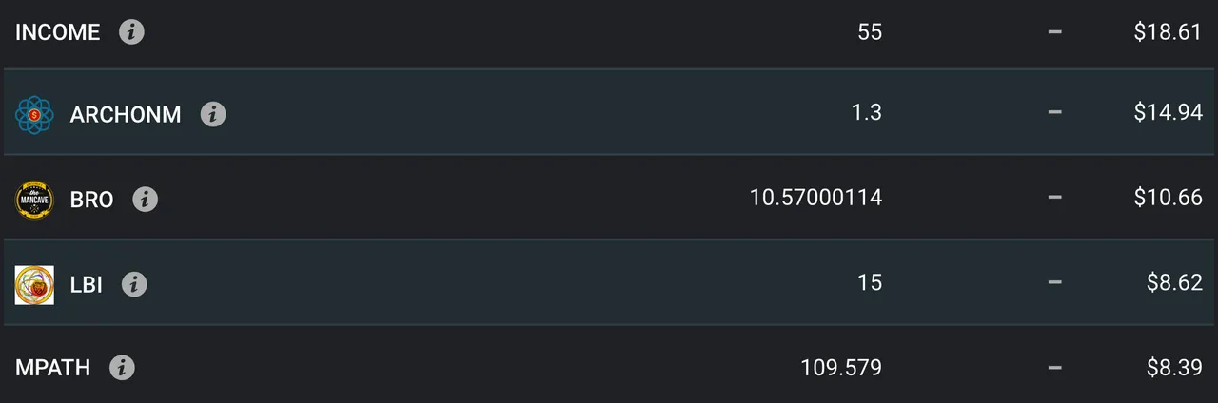Screen dimensions: 1218x403
Task: Open the LBI token label
Action: coord(87,283)
